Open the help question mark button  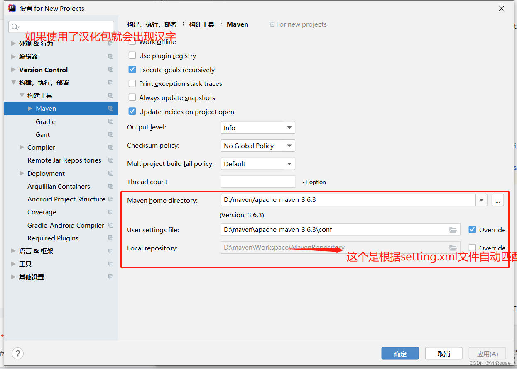coord(18,354)
